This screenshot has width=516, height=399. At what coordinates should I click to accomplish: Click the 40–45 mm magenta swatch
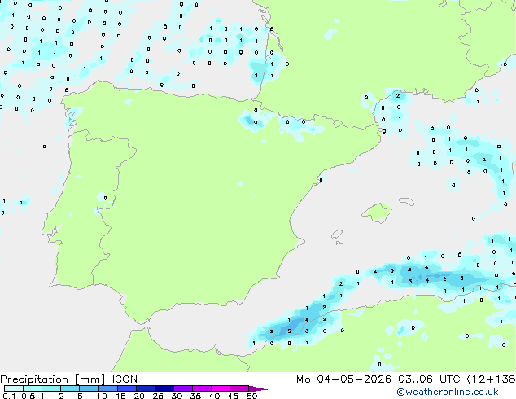coord(221,388)
